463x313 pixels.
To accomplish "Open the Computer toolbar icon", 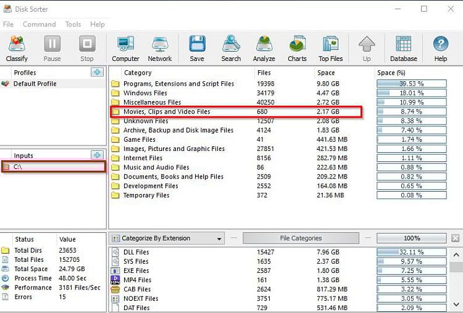I will [125, 48].
